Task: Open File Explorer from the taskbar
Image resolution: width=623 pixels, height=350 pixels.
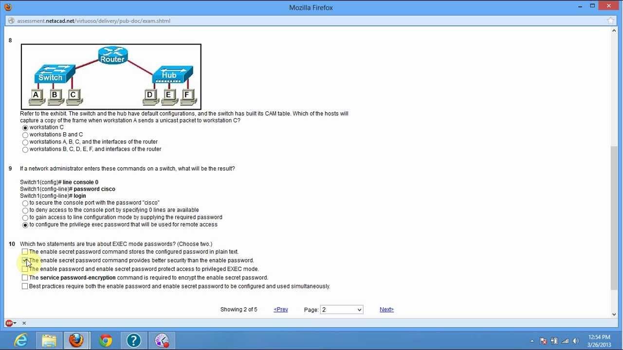Action: (49, 340)
